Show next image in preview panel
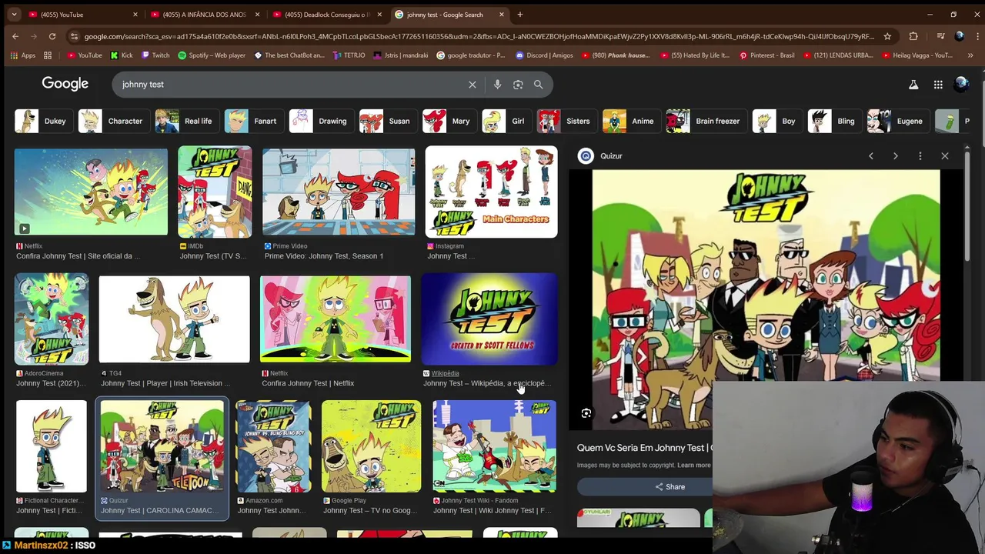Image resolution: width=985 pixels, height=554 pixels. [896, 156]
